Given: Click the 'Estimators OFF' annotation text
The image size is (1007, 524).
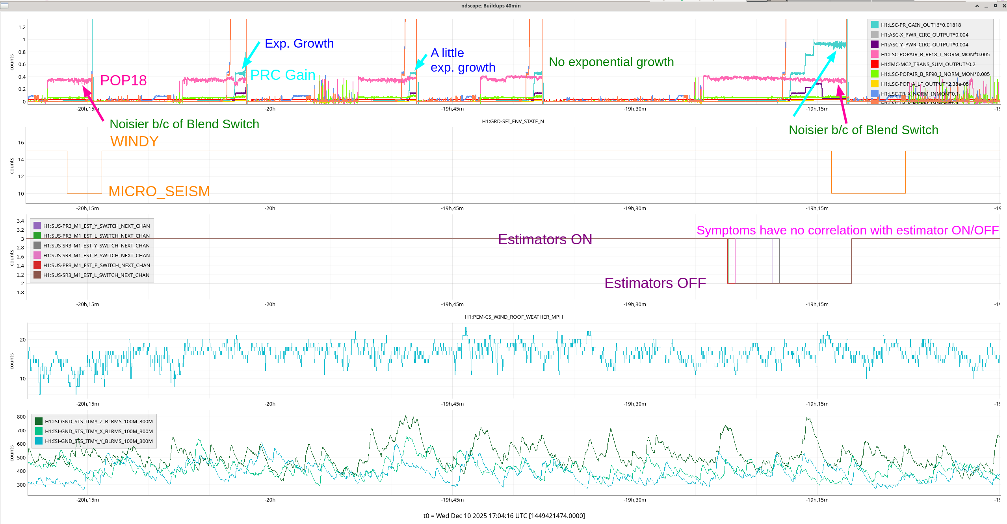Looking at the screenshot, I should point(655,283).
